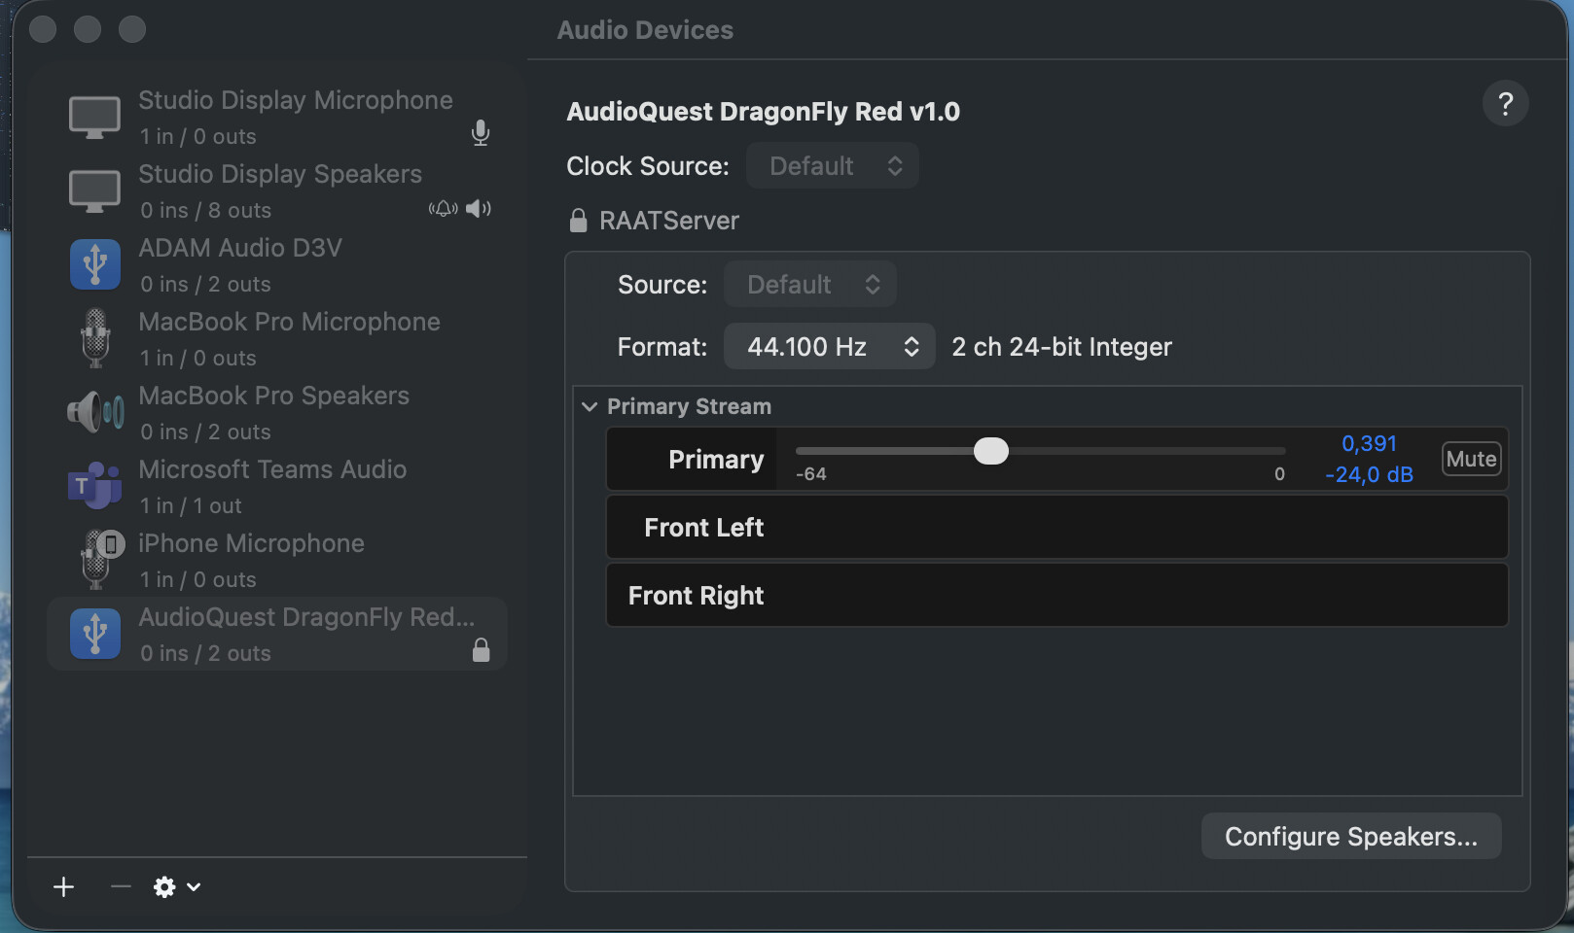The height and width of the screenshot is (933, 1574).
Task: Click the ADAM Audio D3V USB icon
Action: [x=94, y=264]
